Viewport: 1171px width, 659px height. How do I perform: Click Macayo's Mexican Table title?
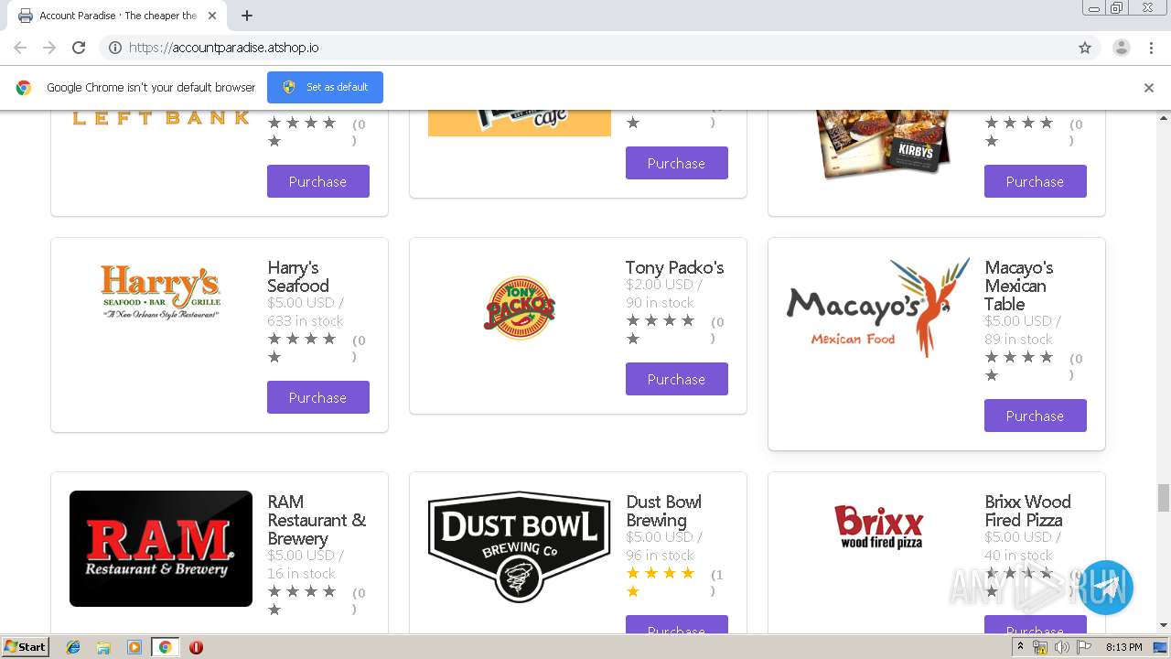[1018, 286]
